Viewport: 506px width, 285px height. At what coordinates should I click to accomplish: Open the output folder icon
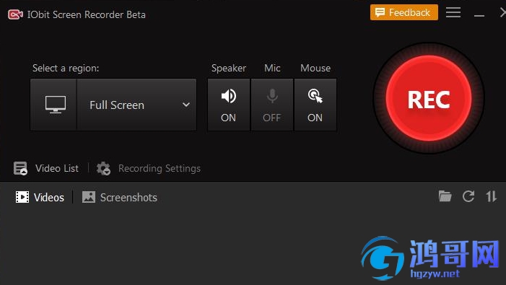(x=445, y=196)
